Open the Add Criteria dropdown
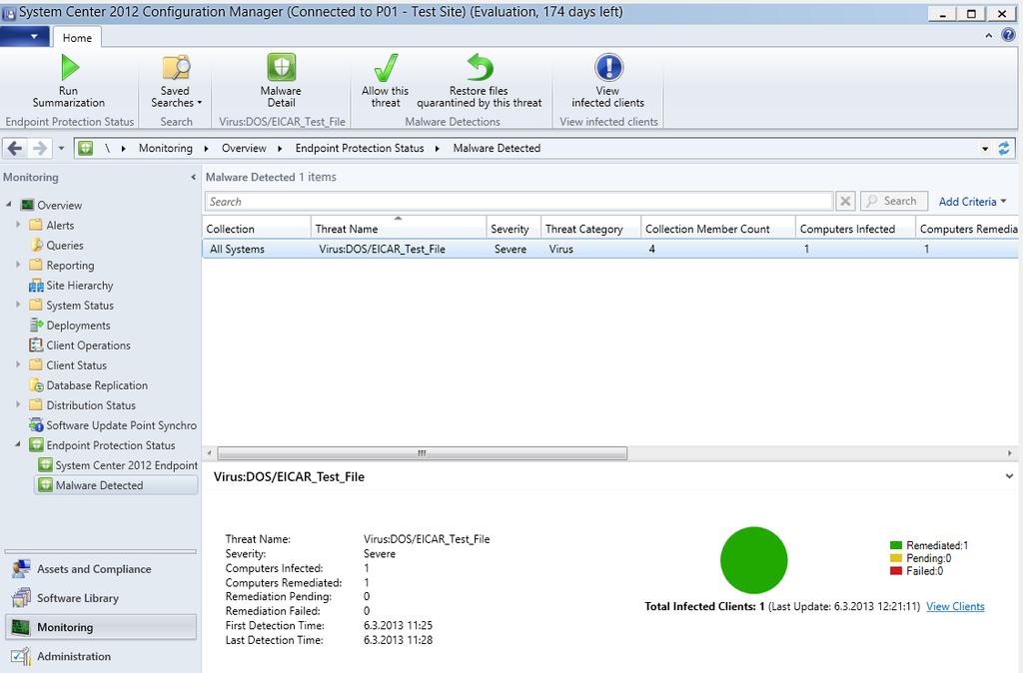The image size is (1023, 673). tap(972, 202)
